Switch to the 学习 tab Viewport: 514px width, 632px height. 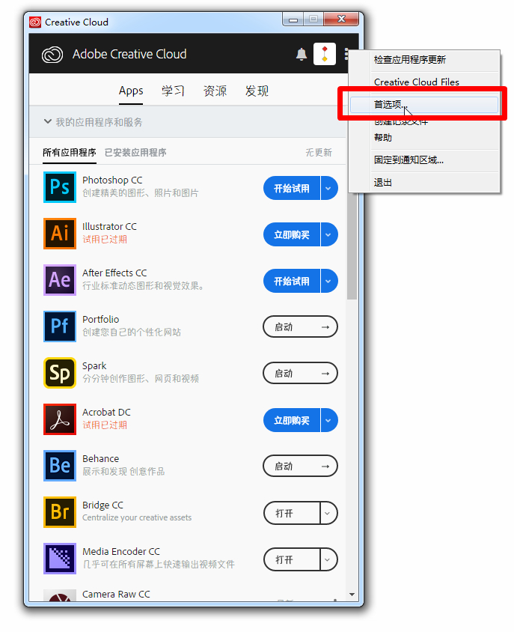(173, 91)
